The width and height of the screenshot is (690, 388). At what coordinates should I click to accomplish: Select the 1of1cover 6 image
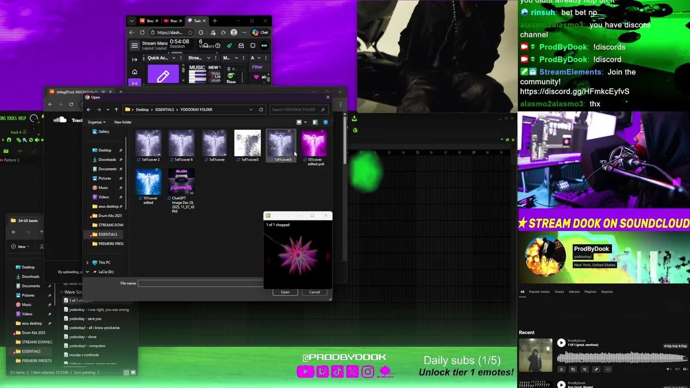(x=181, y=146)
